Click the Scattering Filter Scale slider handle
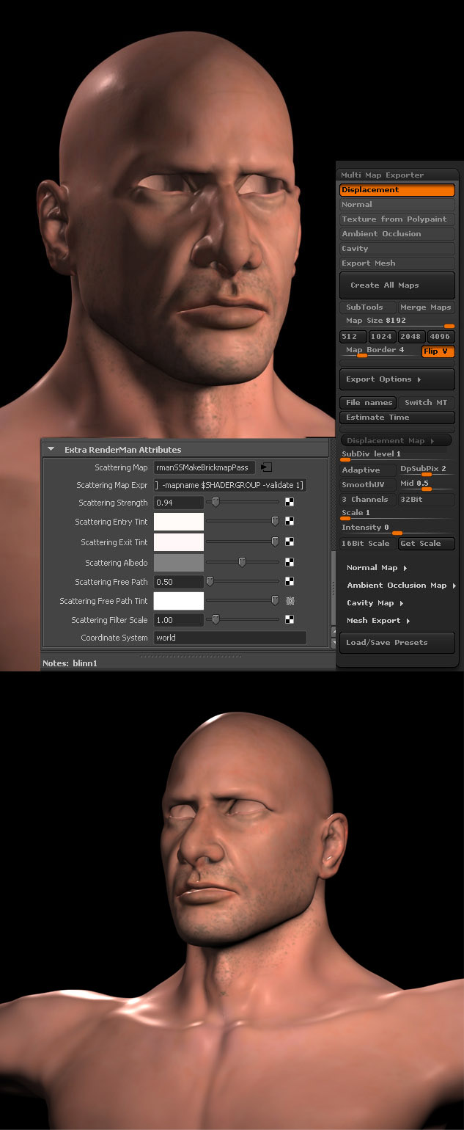 click(x=216, y=620)
